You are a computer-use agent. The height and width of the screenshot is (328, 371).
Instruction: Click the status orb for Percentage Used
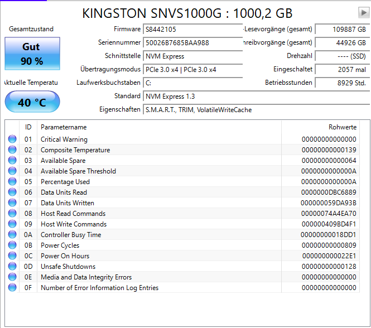click(x=12, y=181)
